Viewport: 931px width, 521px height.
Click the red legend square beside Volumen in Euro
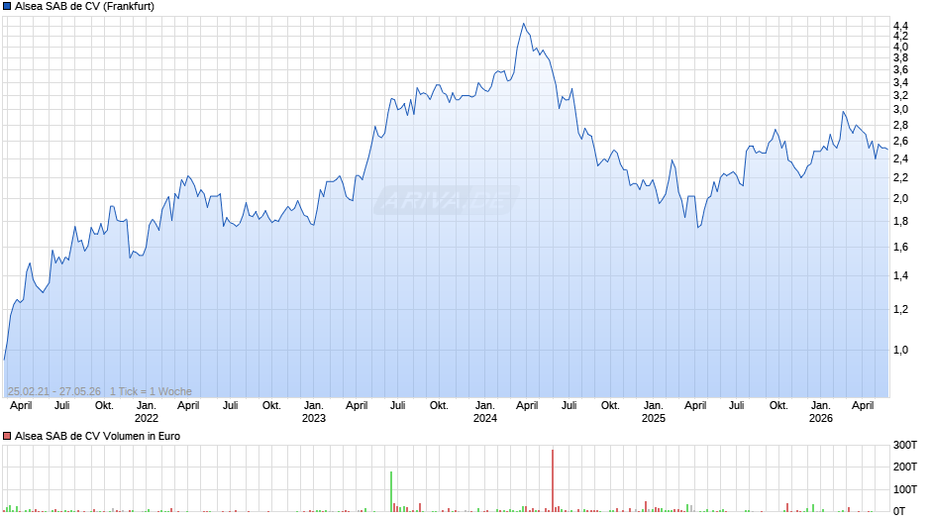point(7,436)
